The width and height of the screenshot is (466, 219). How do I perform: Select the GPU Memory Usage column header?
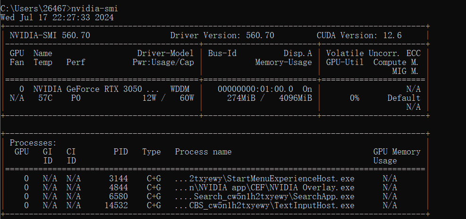[397, 156]
